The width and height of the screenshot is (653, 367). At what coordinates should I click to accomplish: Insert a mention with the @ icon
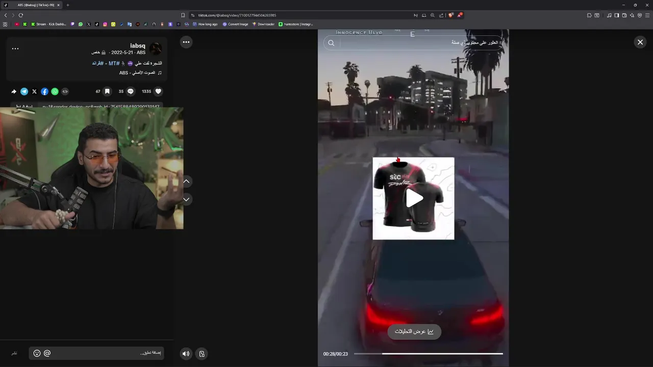[47, 353]
